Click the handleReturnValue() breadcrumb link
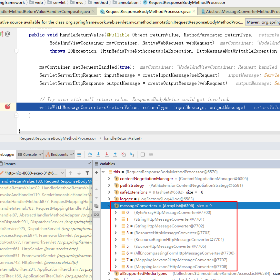Screen dimensions: 280x280 pyautogui.click(x=123, y=138)
